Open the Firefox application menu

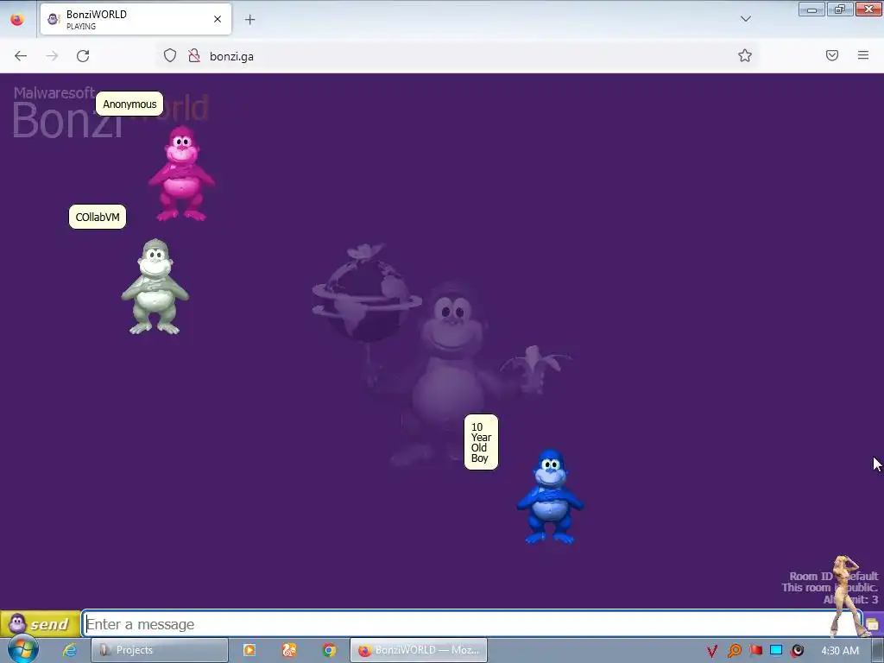pyautogui.click(x=863, y=55)
